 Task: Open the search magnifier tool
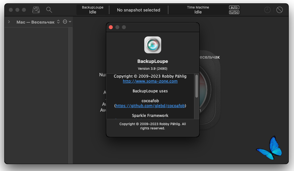tap(49, 10)
